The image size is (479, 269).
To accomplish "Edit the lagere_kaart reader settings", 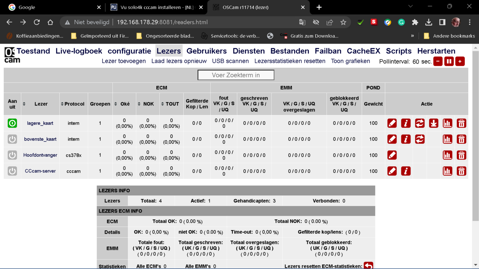I will click(392, 123).
